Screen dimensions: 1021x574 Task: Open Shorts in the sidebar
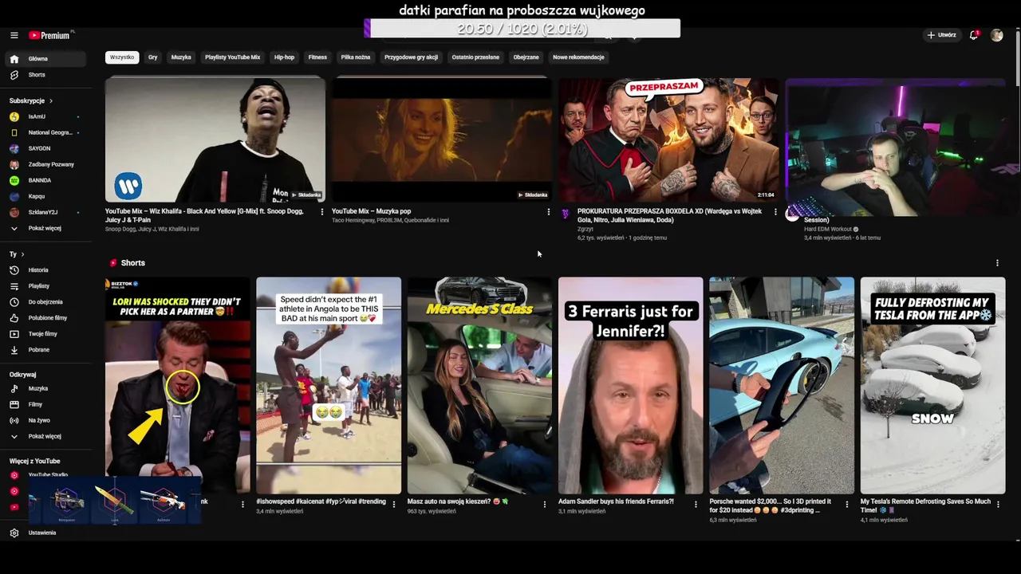coord(47,75)
